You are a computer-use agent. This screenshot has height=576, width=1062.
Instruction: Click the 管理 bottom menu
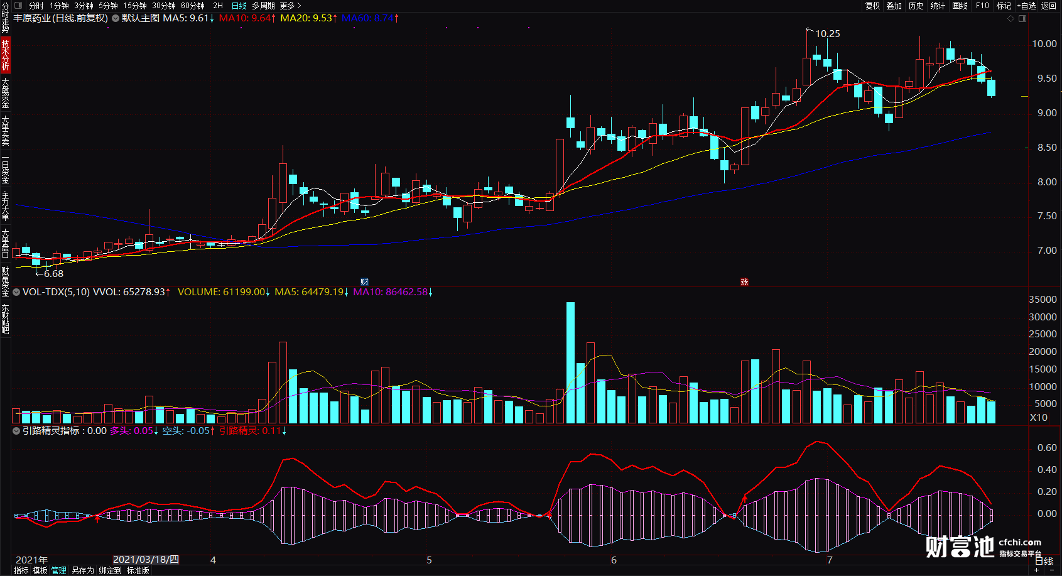59,570
